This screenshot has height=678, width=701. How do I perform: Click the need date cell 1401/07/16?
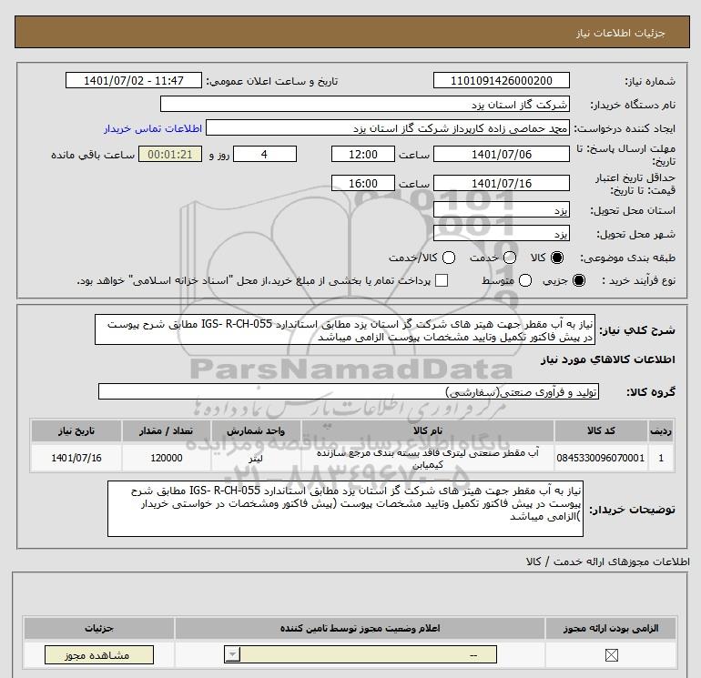coord(76,458)
